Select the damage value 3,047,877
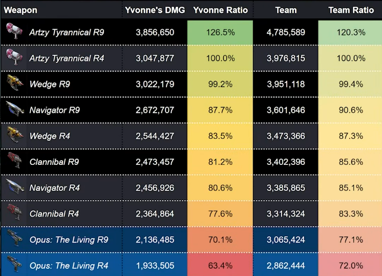The image size is (382, 276). (155, 58)
